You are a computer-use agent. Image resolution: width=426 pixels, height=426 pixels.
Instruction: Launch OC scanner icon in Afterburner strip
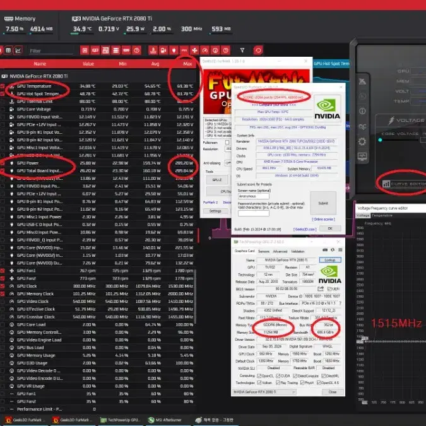pos(362,127)
